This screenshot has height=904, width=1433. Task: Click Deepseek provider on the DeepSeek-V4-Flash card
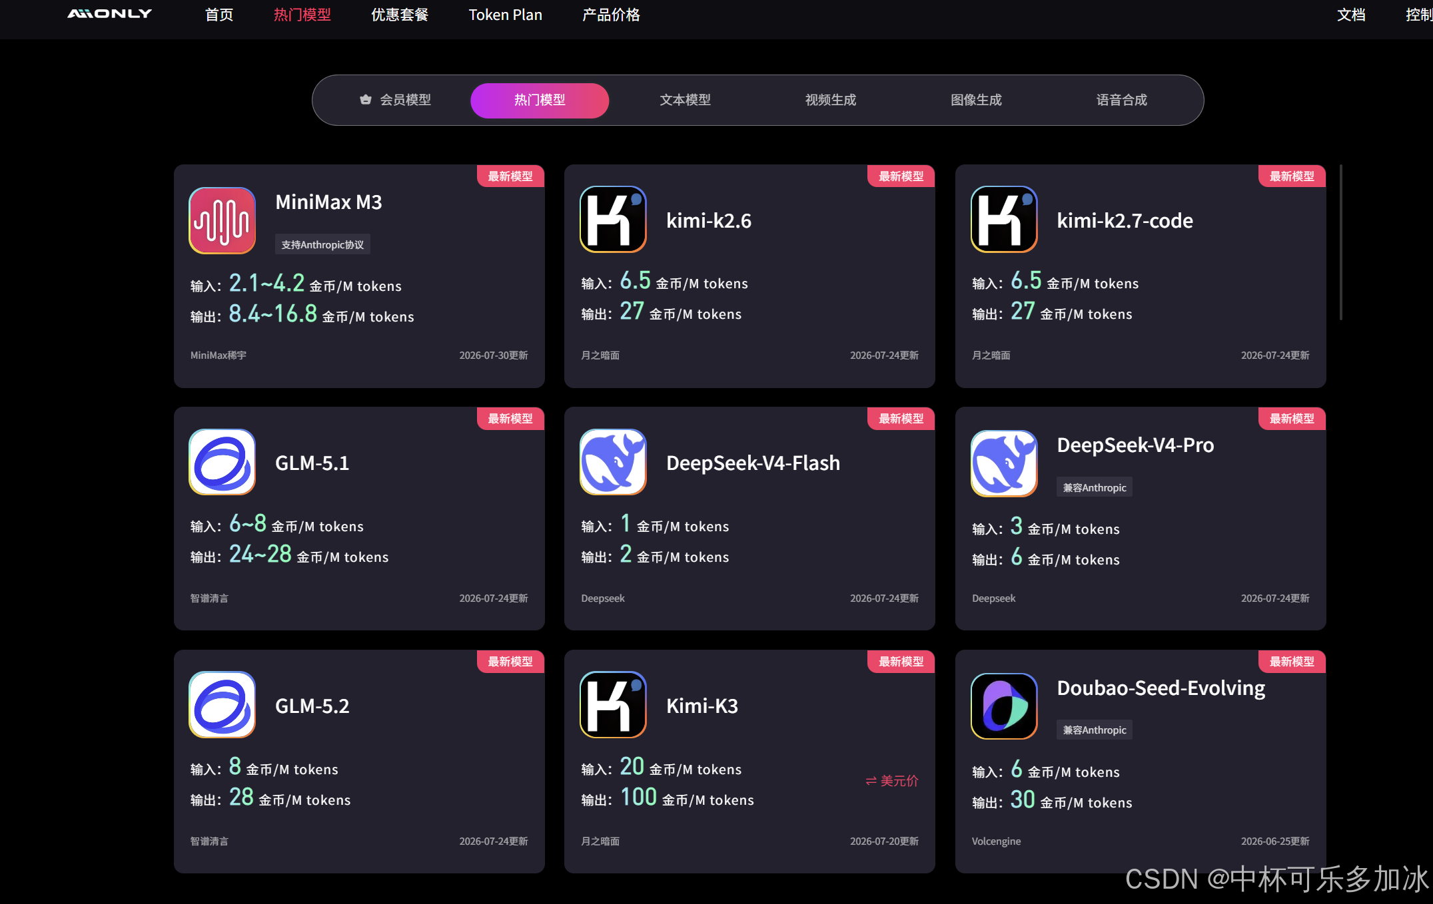[603, 598]
